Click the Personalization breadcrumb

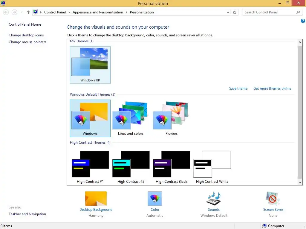tap(142, 12)
